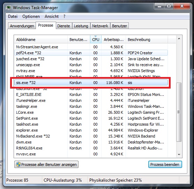
Task: Open the Ansicht menu
Action: click(52, 16)
